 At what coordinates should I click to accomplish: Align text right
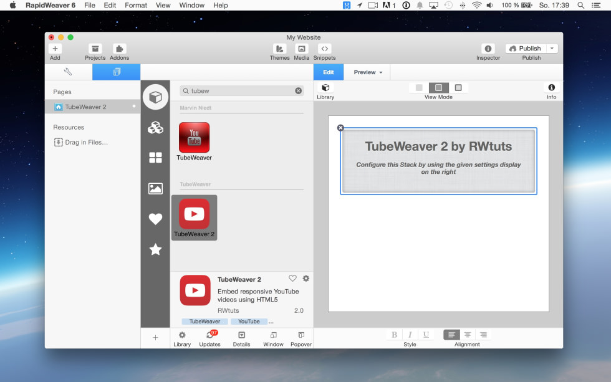(x=483, y=335)
